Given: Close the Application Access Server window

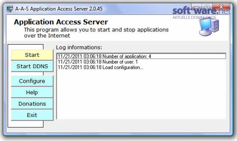Looking at the screenshot, I should point(221,7).
